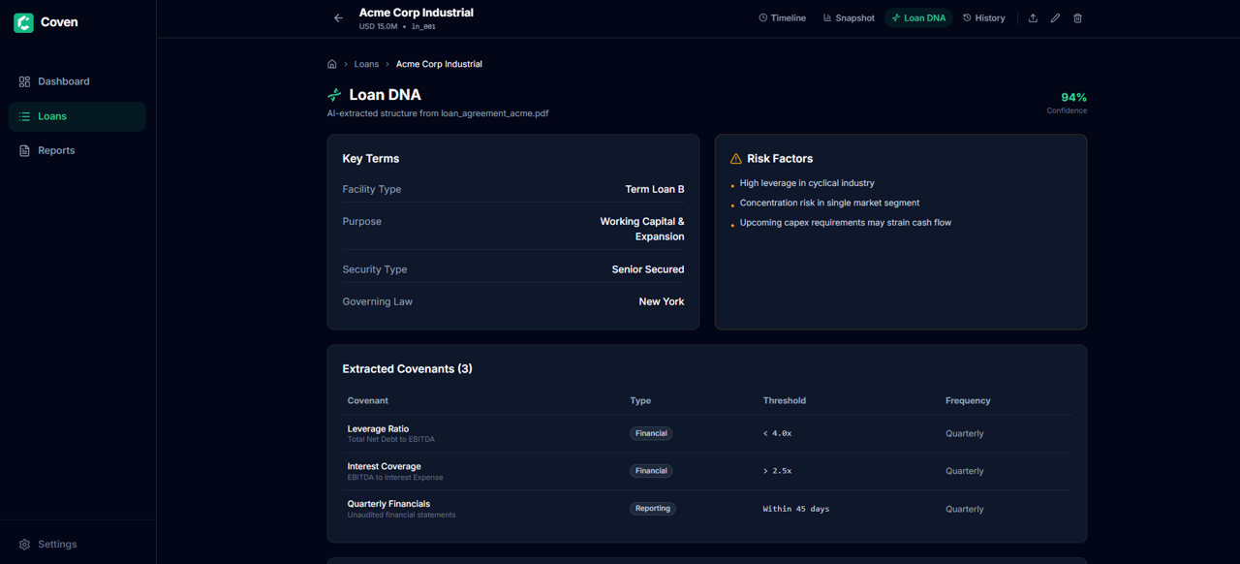Screen dimensions: 1240x564
Task: Click the edit pencil icon
Action: [1055, 18]
